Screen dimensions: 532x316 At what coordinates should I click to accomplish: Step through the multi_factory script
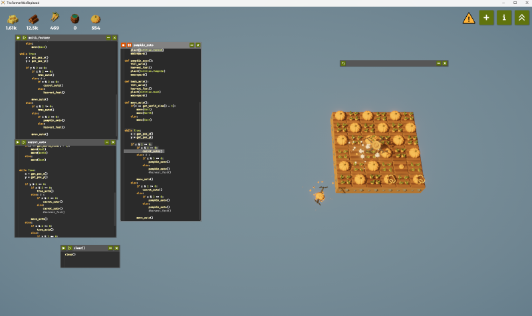(x=24, y=38)
